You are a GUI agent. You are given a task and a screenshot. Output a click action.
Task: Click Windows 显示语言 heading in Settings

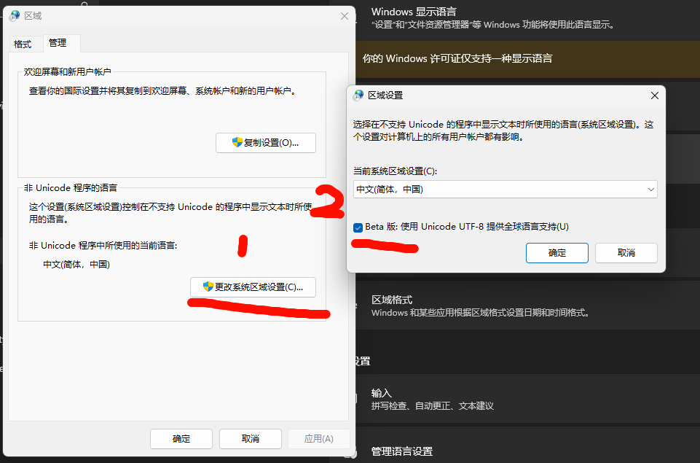coord(414,11)
